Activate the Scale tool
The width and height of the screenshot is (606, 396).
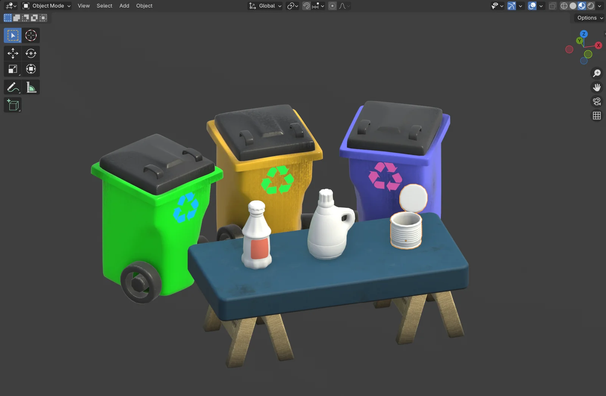[x=12, y=69]
